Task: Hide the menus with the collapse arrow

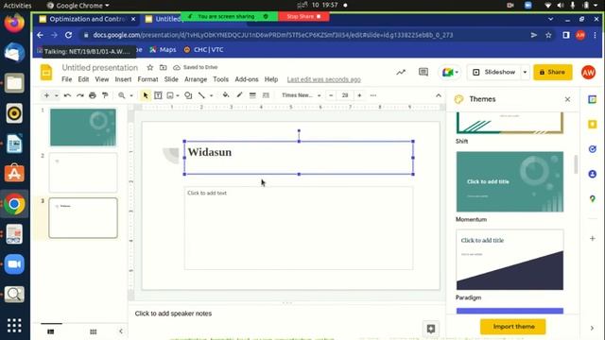Action: coord(439,95)
